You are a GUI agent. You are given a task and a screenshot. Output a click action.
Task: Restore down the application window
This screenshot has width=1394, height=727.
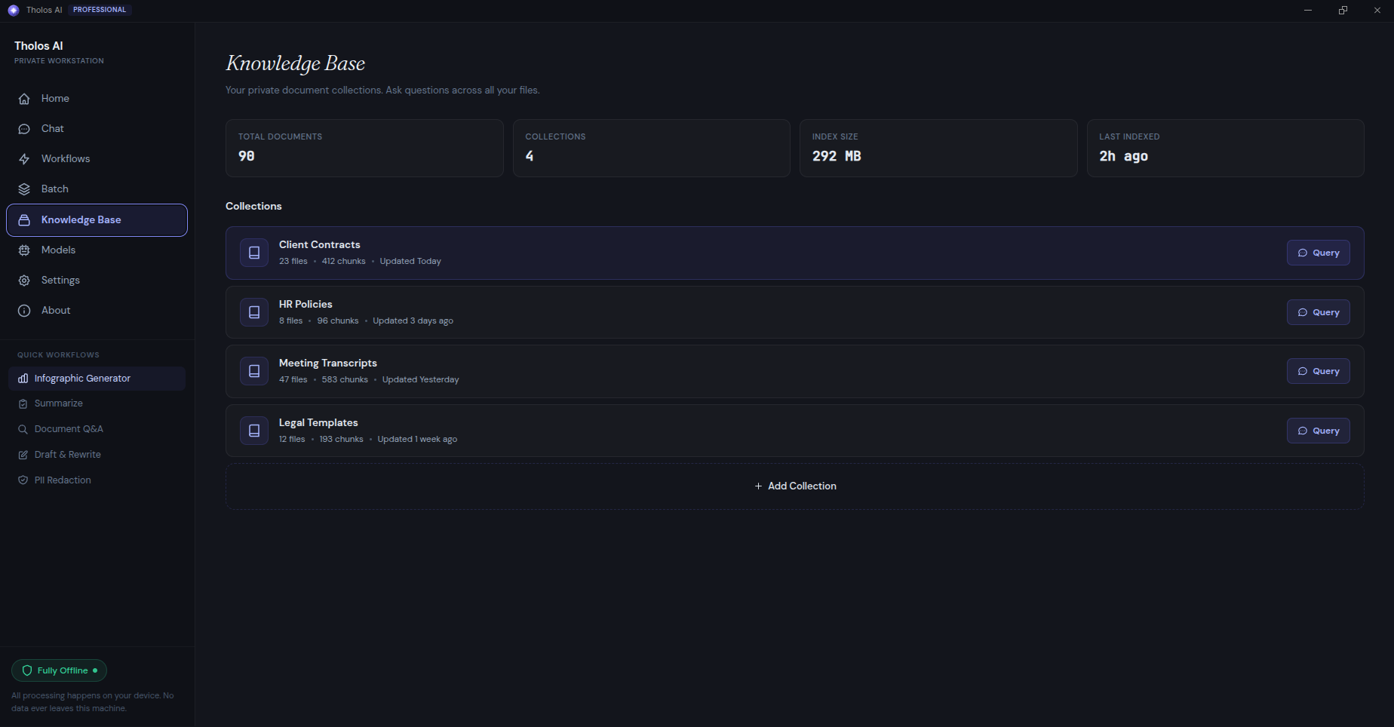point(1343,11)
